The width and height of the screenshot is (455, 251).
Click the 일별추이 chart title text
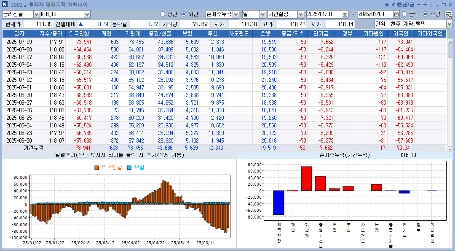(x=120, y=155)
